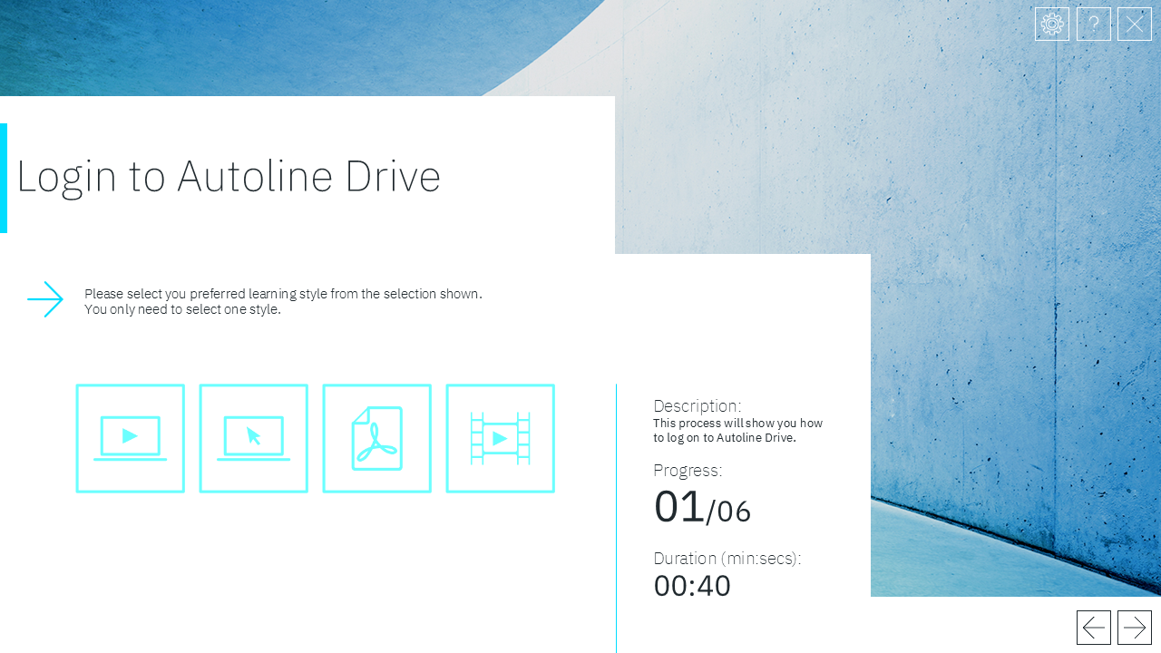Open the help question mark button
Viewport: 1161px width, 653px height.
coord(1094,24)
